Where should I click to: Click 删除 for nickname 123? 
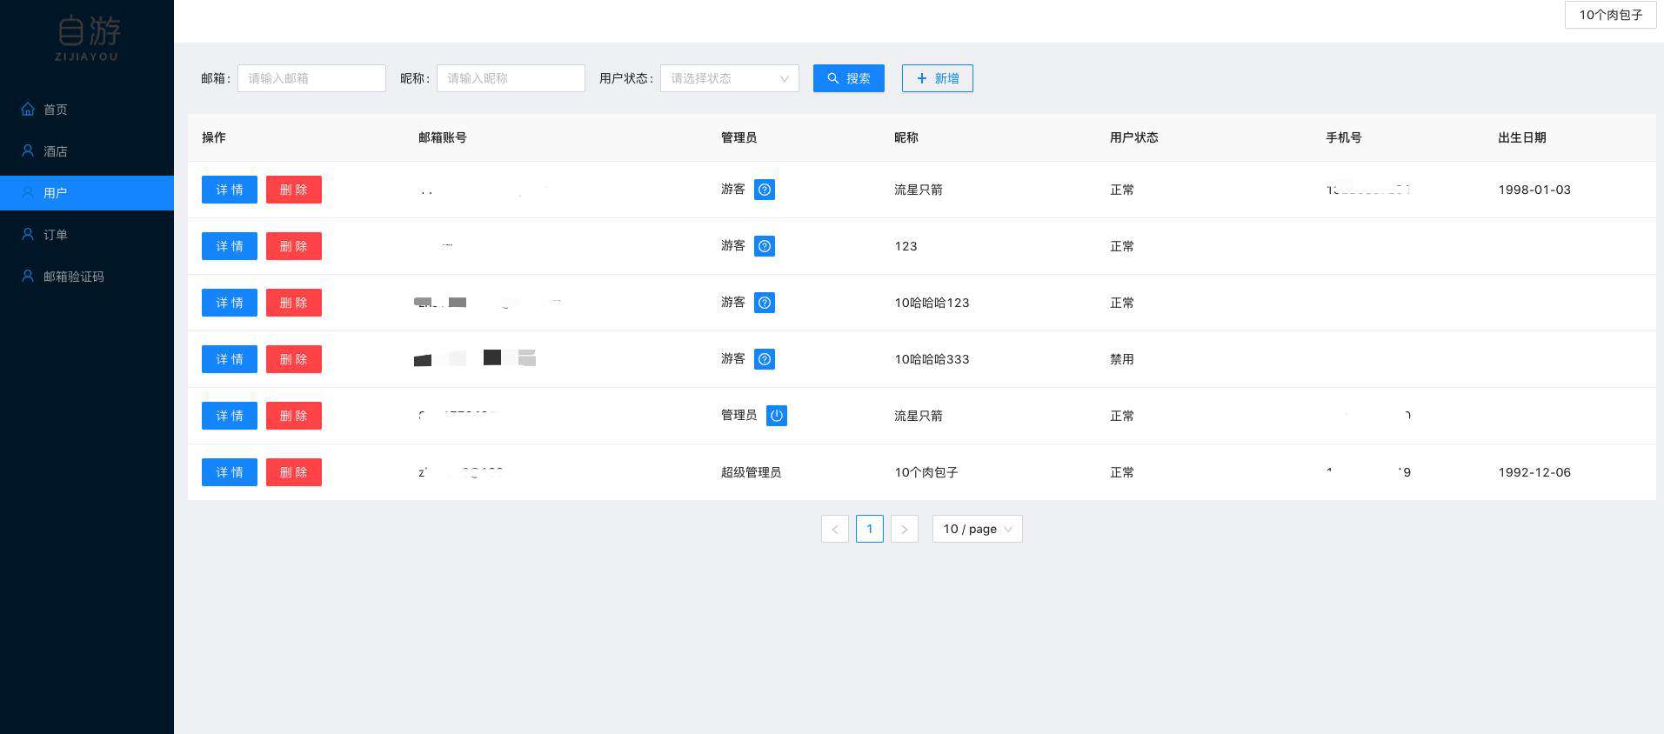tap(294, 246)
